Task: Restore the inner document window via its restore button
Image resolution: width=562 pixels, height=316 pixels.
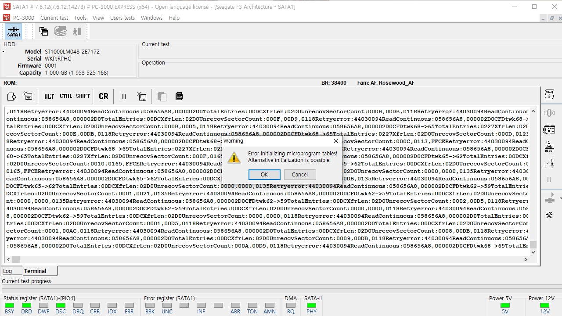Action: (551, 18)
